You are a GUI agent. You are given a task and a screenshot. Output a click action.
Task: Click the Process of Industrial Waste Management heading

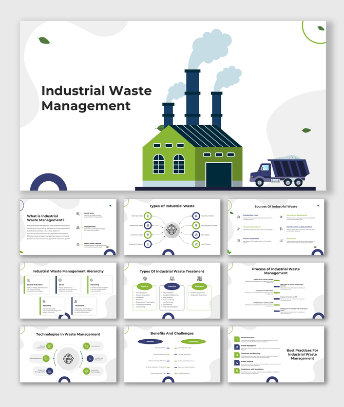276,271
